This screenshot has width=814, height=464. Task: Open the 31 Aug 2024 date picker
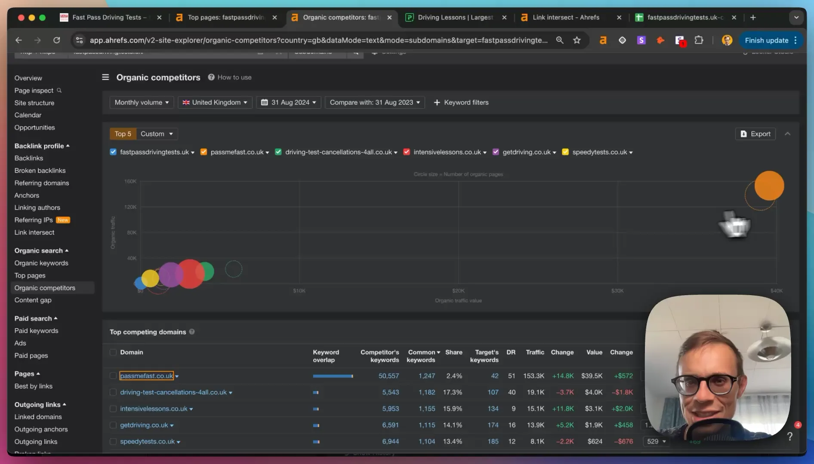point(289,102)
